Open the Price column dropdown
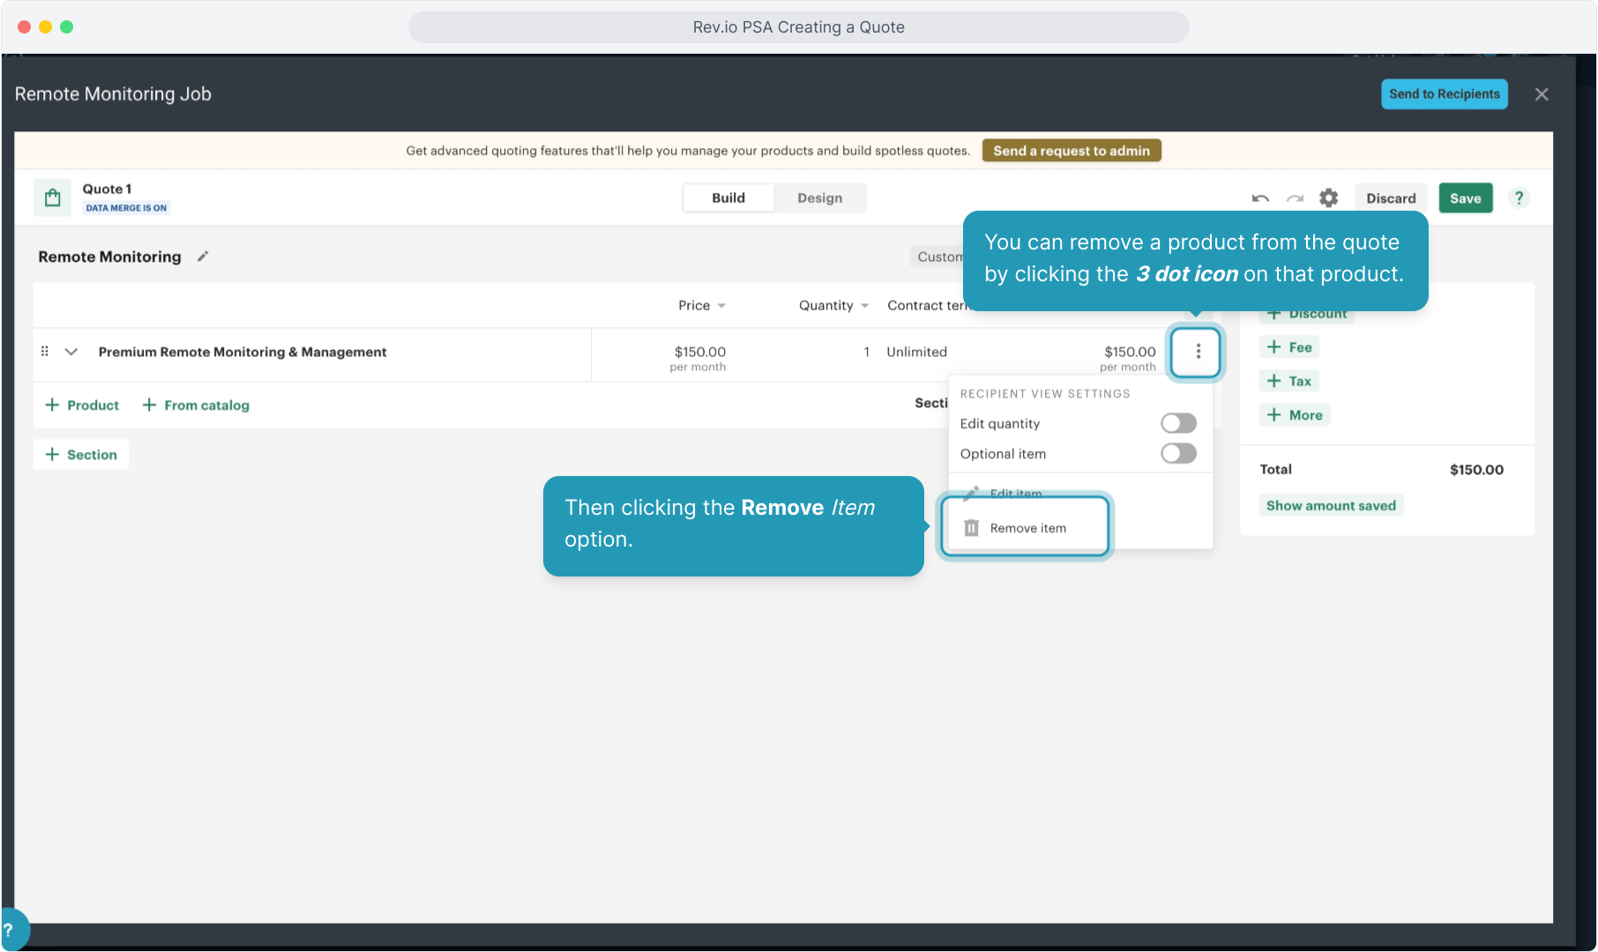 click(x=721, y=306)
